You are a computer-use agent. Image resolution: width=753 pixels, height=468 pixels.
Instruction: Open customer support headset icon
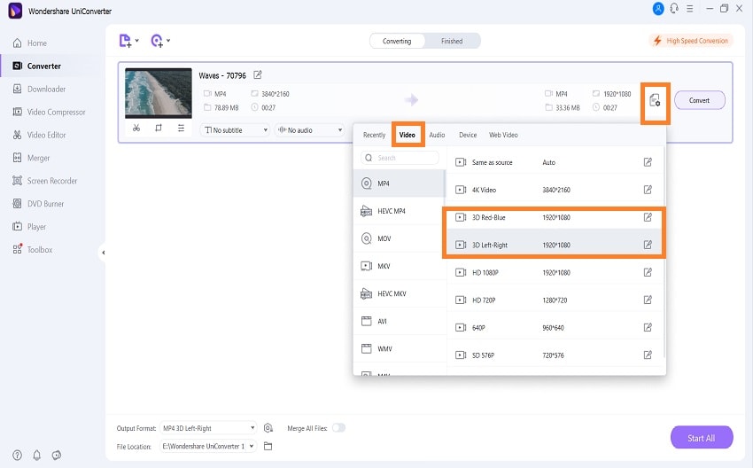coord(674,9)
